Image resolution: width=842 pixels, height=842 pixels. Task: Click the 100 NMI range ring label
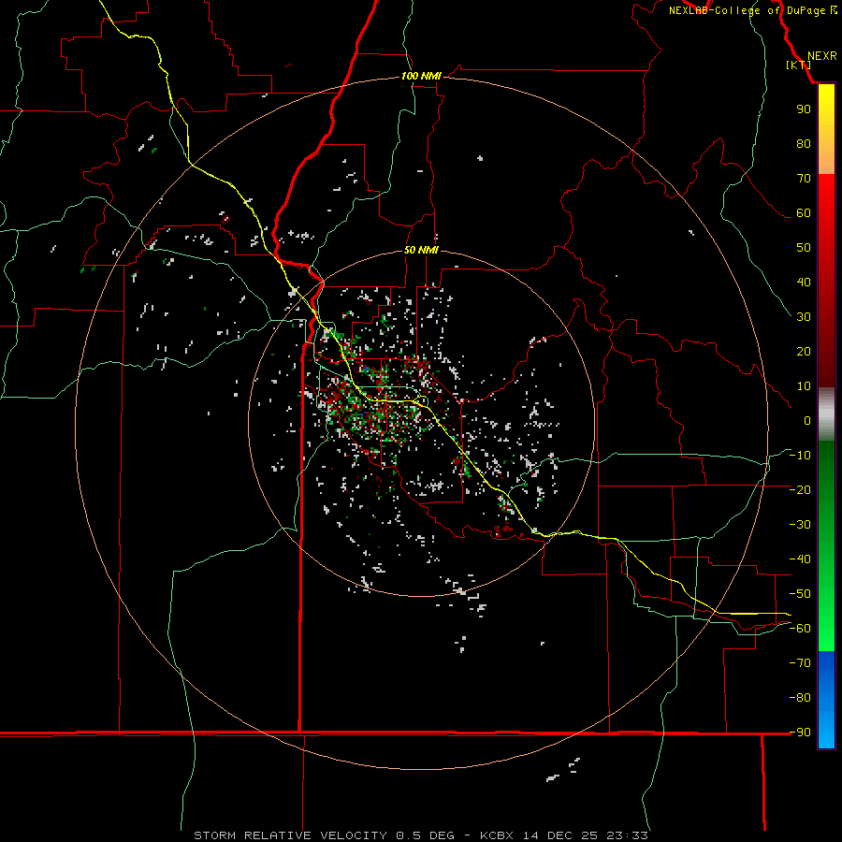(x=421, y=77)
